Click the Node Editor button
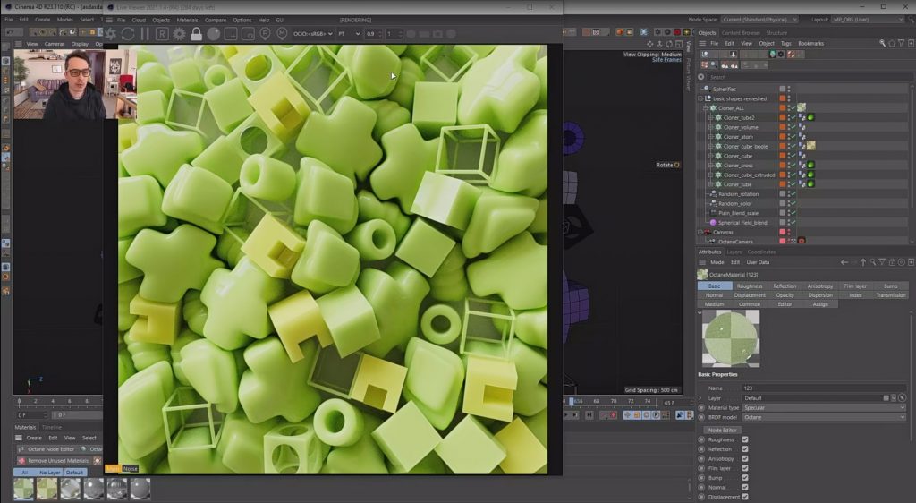 [x=723, y=430]
